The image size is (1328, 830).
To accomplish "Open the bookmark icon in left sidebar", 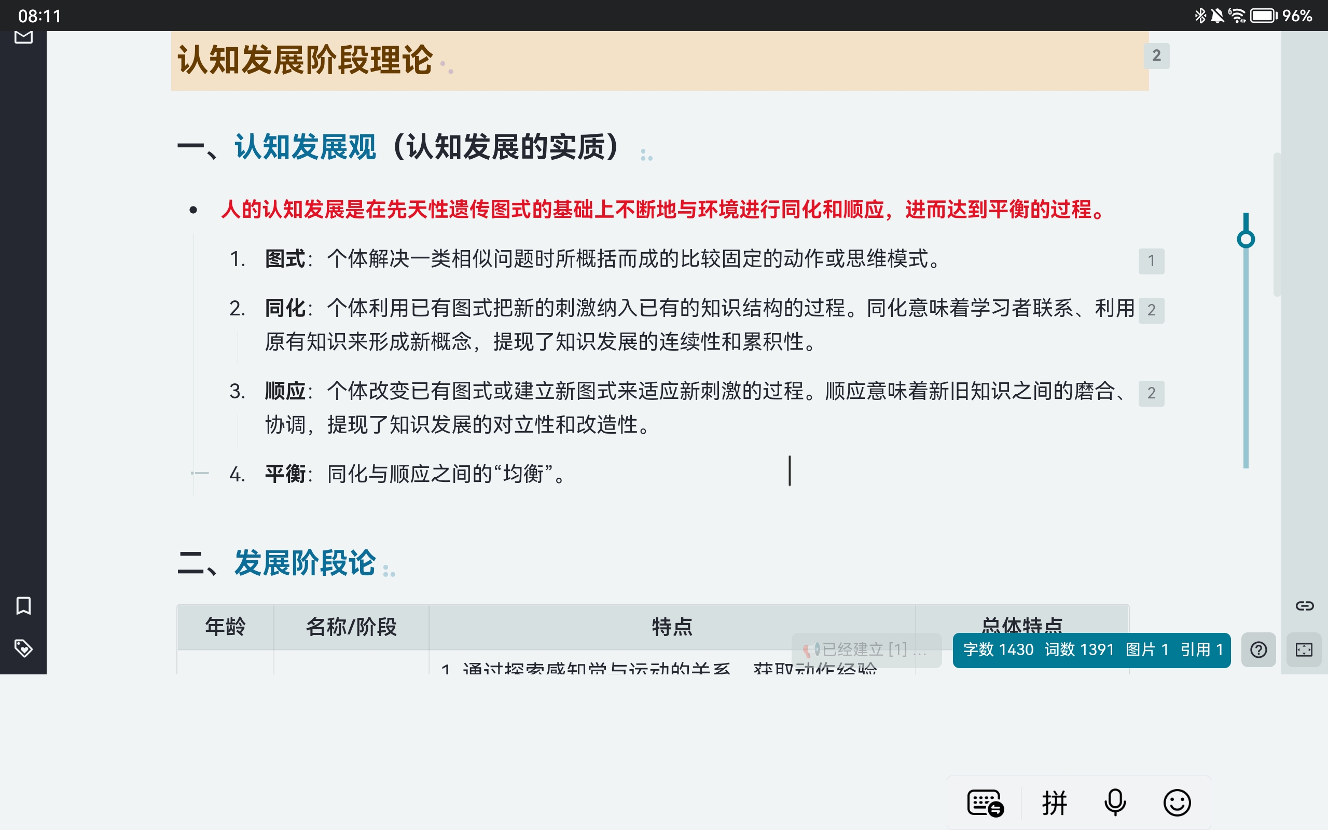I will 23,606.
